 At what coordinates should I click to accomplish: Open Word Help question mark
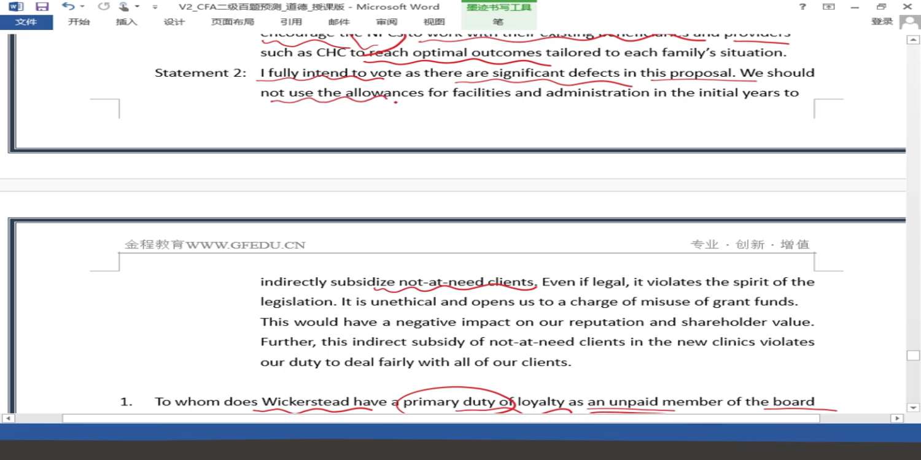click(x=802, y=7)
